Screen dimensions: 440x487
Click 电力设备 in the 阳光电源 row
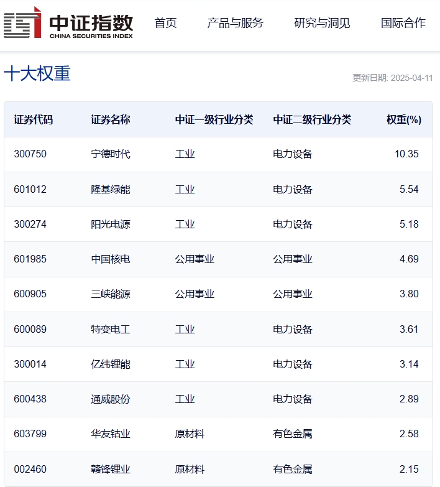pos(293,225)
